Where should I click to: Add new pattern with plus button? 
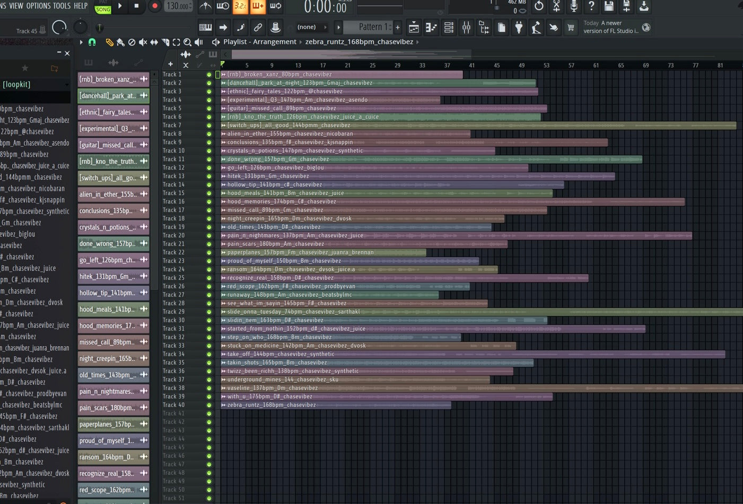click(x=398, y=27)
